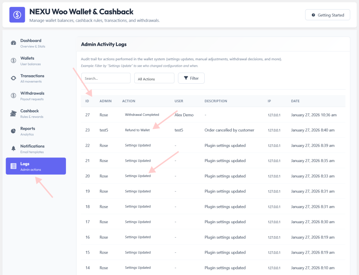Click the Dashboard gauge icon
This screenshot has height=275, width=359.
tap(14, 43)
